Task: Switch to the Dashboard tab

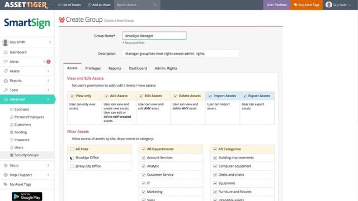Action: pos(138,68)
